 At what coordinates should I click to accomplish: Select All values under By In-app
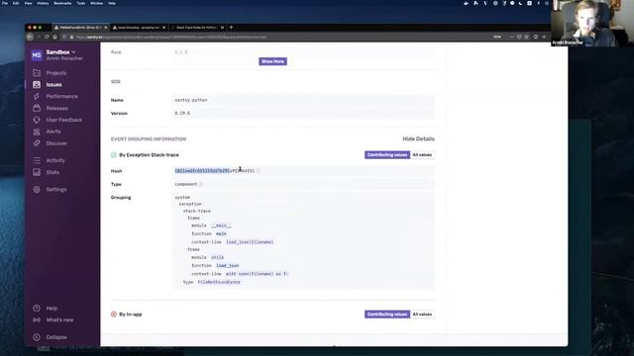[x=422, y=314]
